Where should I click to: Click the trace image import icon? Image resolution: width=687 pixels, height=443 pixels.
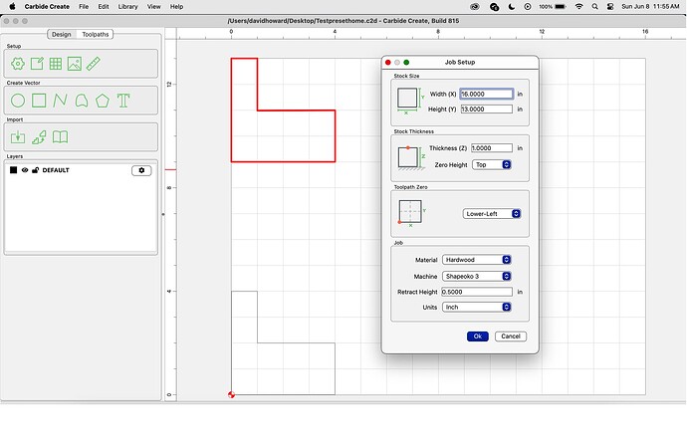point(39,137)
